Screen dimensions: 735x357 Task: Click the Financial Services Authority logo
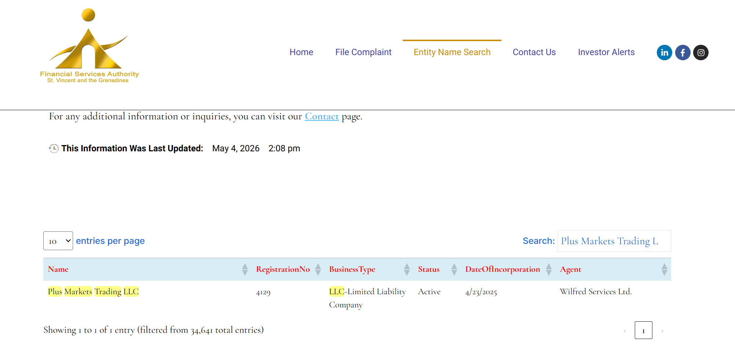89,46
